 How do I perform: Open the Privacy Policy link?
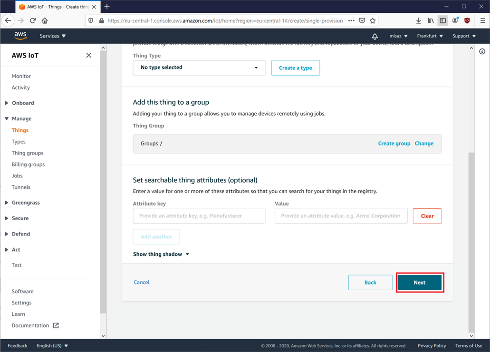tap(432, 346)
